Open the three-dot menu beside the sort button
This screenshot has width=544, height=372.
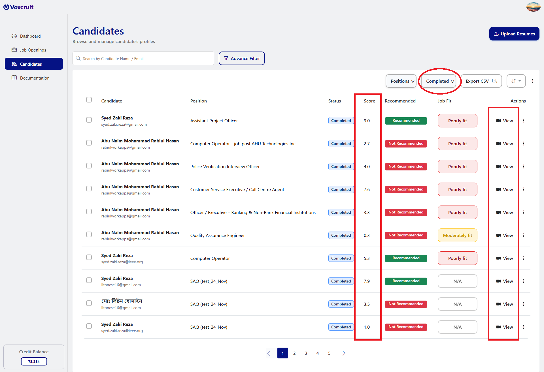point(533,81)
